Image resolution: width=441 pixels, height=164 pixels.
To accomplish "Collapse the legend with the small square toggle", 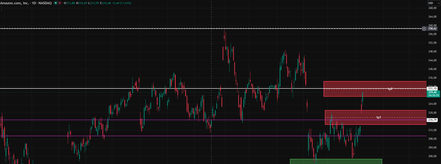I will coord(1,9).
